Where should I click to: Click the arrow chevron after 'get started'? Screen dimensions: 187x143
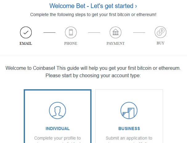click(x=136, y=6)
